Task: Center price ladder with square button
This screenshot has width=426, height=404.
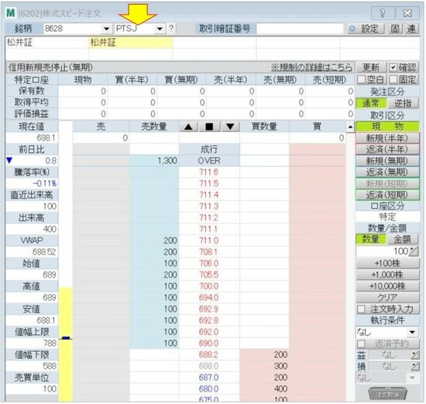Action: click(209, 126)
